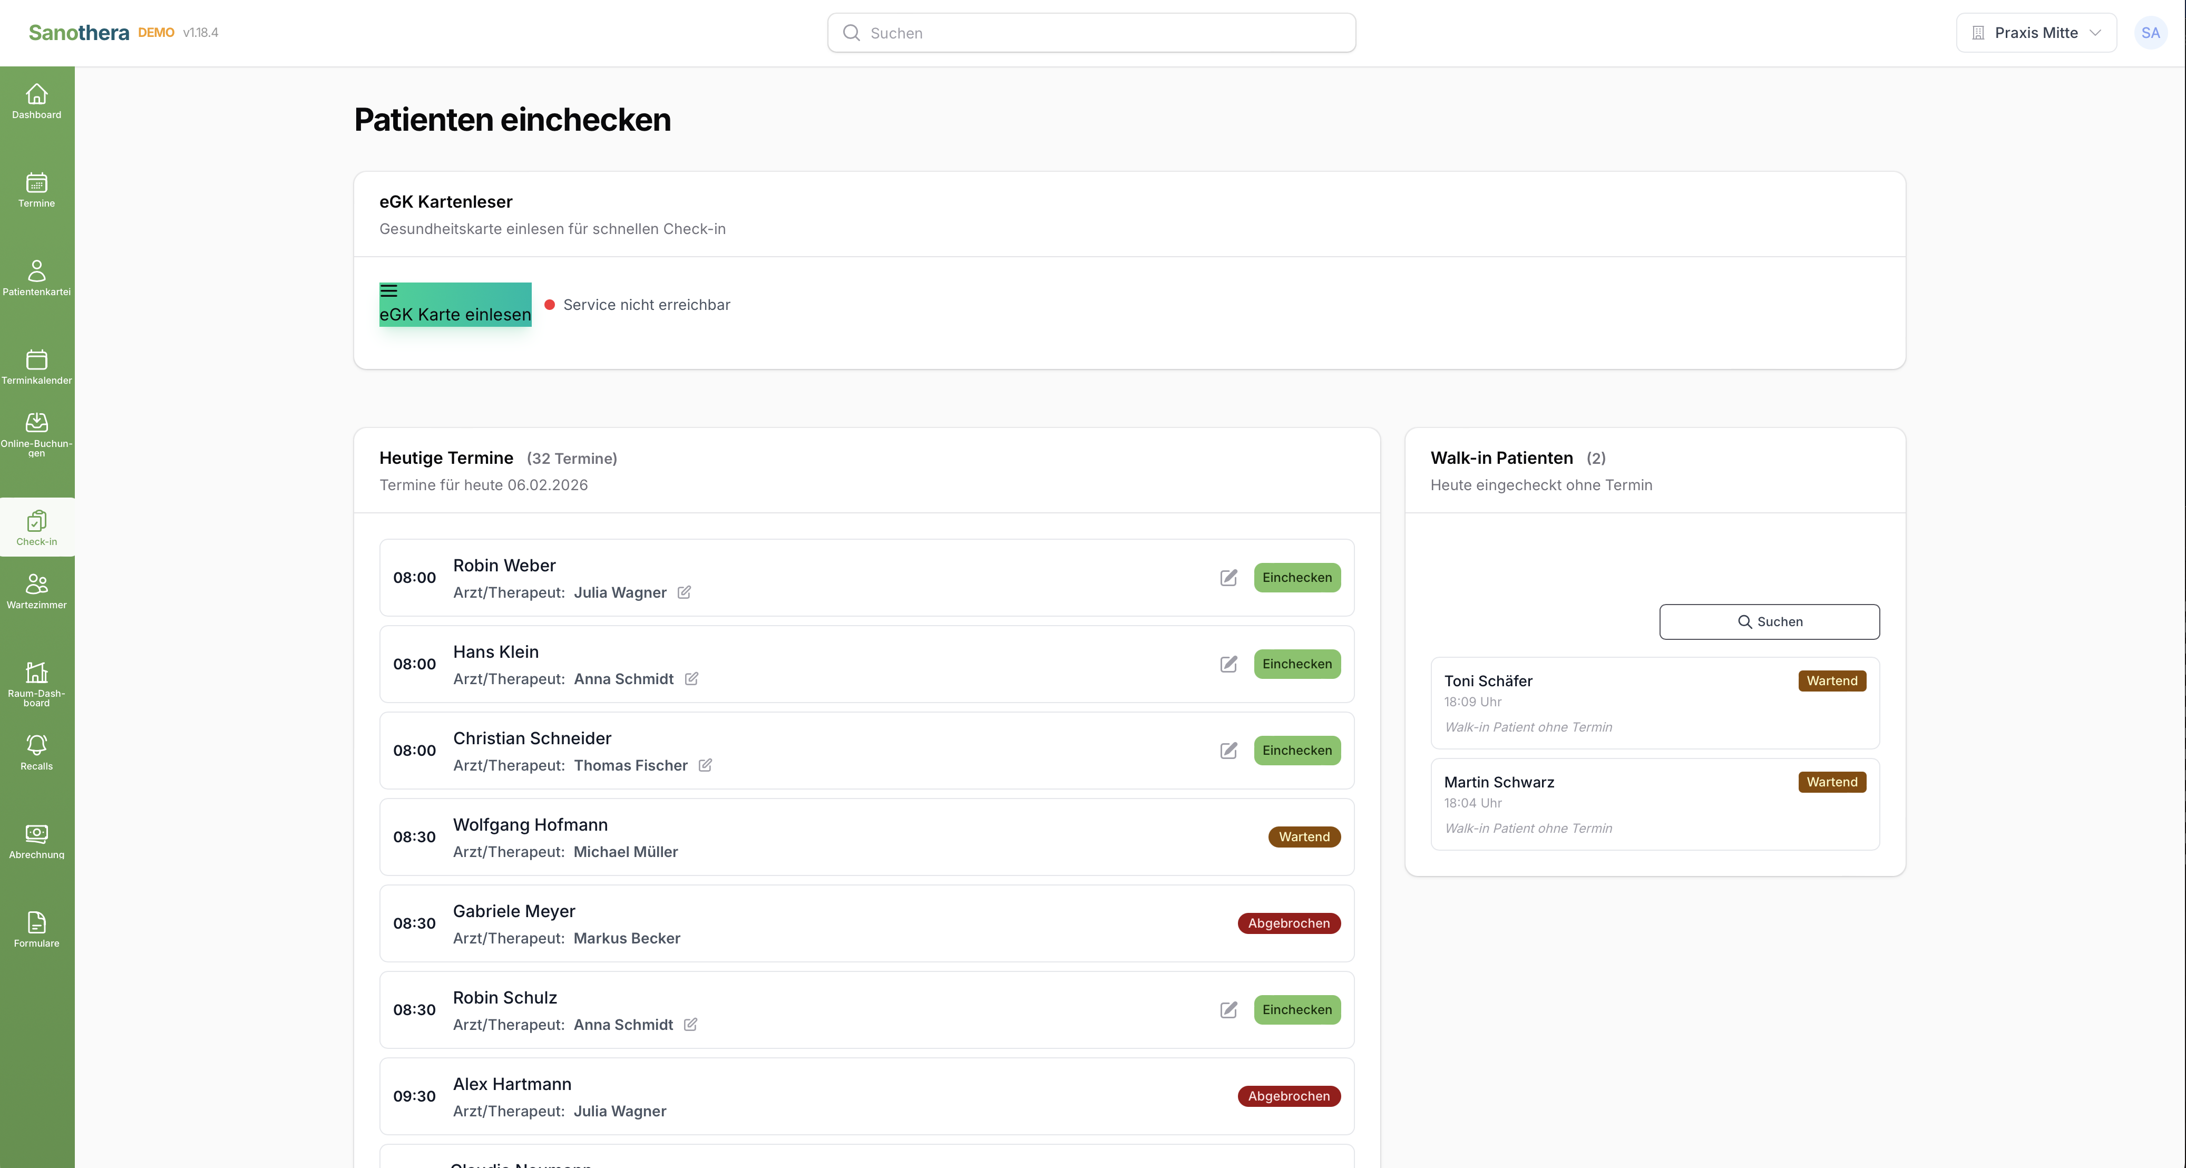Select the Check-in sidebar item

tap(36, 528)
